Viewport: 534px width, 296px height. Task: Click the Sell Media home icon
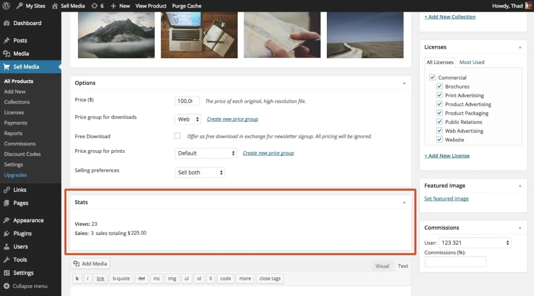54,6
